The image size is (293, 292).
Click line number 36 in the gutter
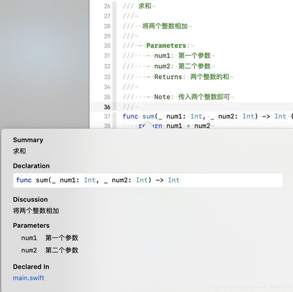(x=107, y=107)
